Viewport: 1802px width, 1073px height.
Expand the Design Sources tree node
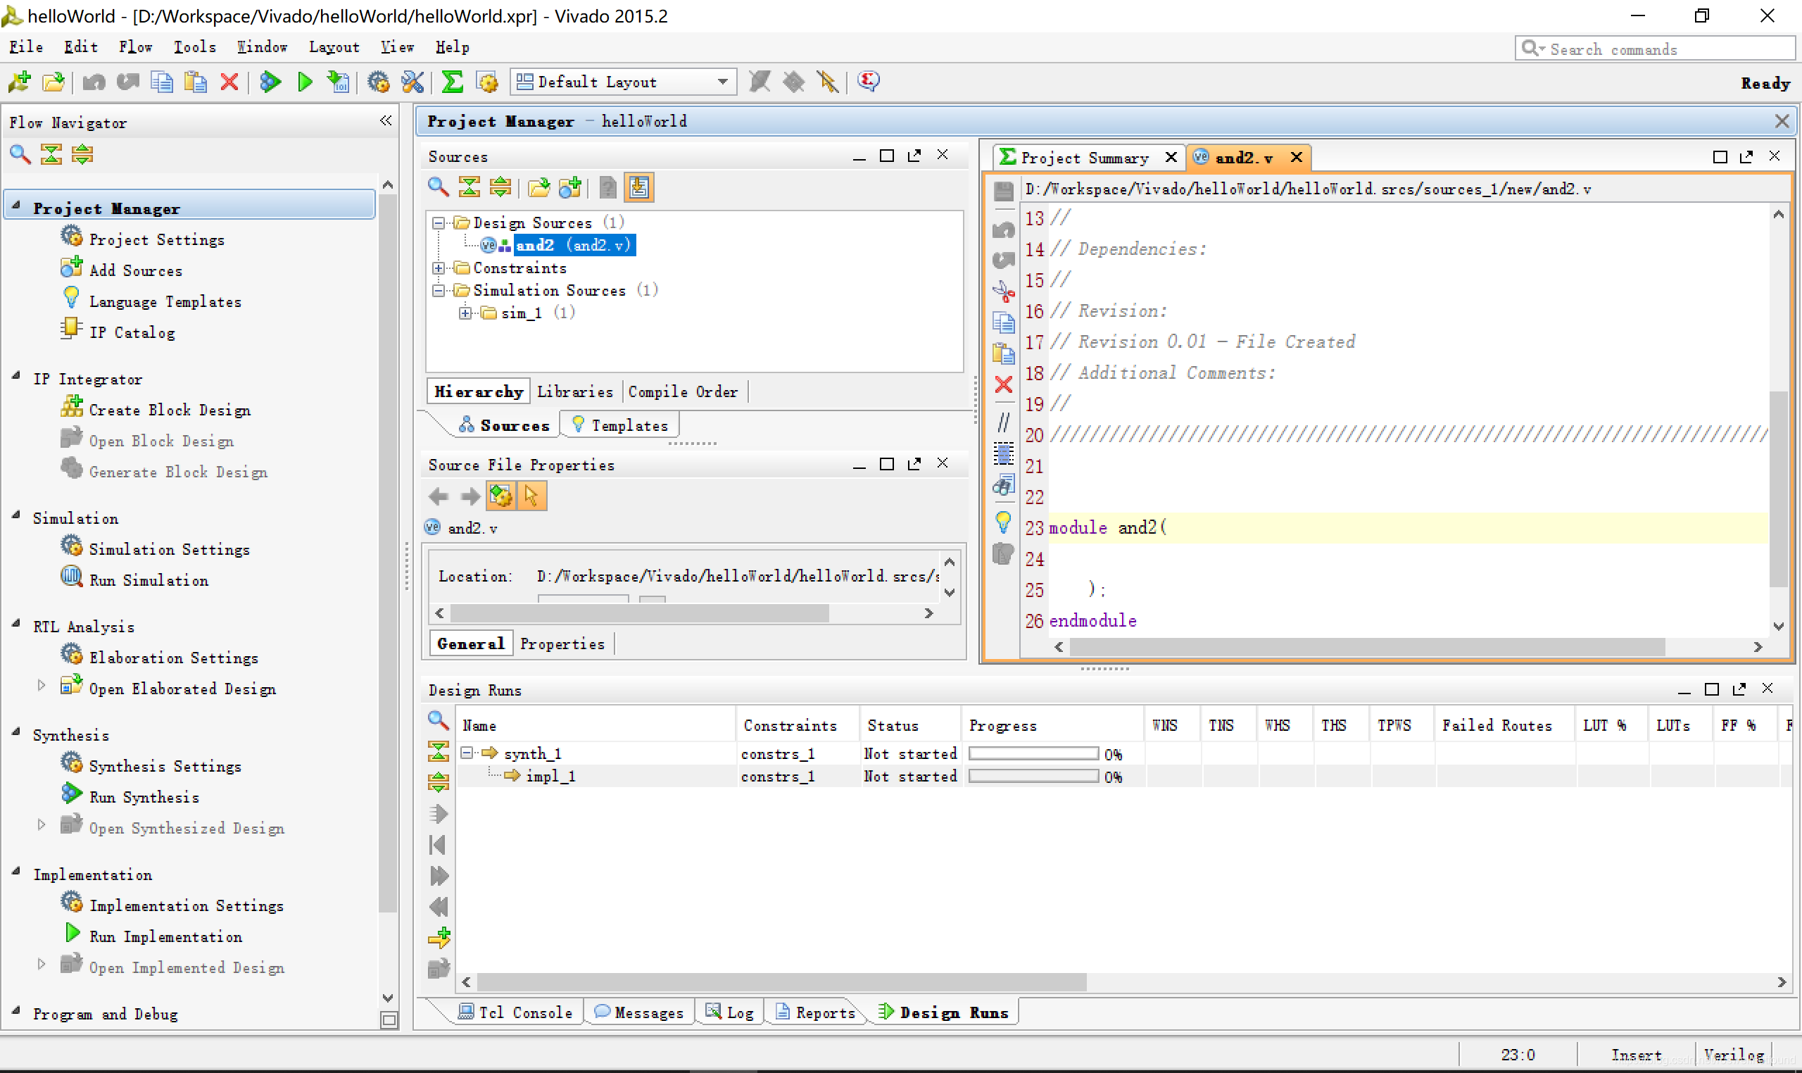point(439,222)
